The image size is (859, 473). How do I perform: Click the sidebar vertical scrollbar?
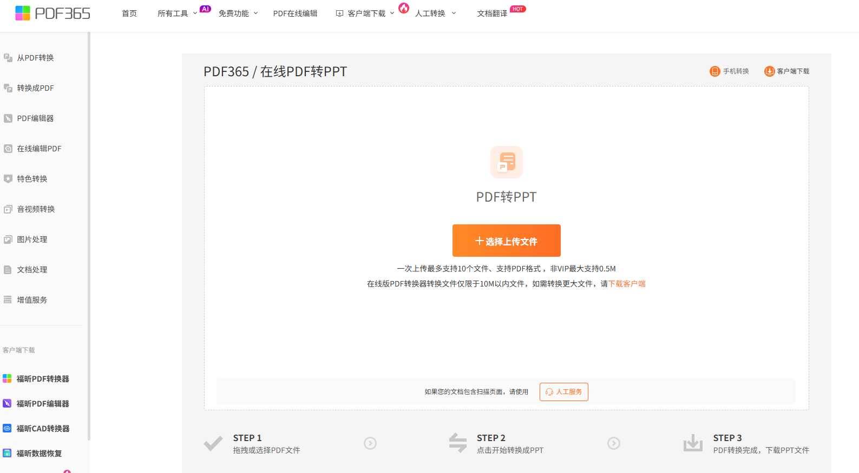point(89,236)
